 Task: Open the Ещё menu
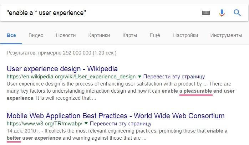point(155,35)
